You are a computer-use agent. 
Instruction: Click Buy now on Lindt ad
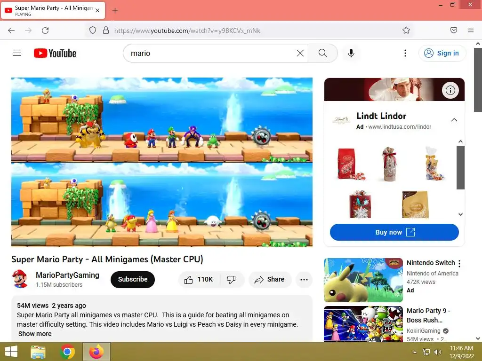coord(394,232)
